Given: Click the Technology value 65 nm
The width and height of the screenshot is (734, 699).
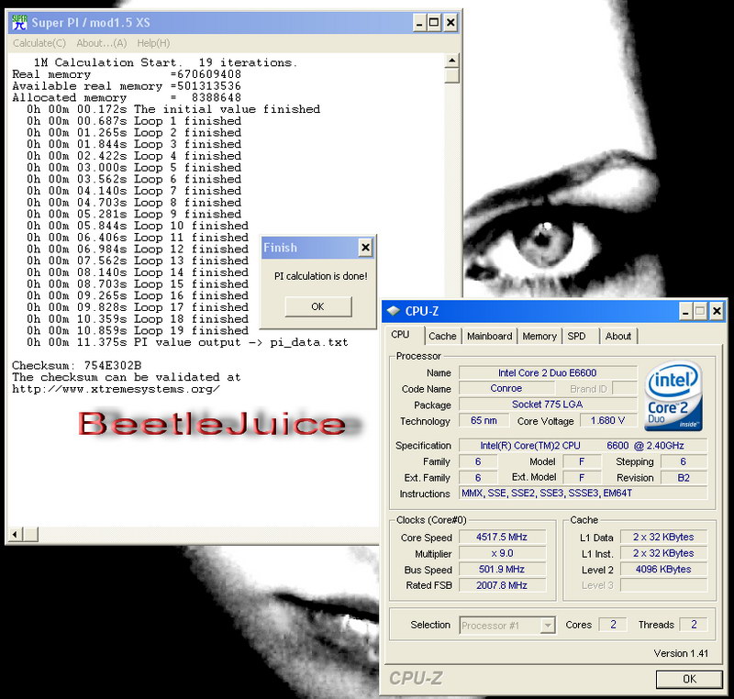Looking at the screenshot, I should (x=484, y=421).
